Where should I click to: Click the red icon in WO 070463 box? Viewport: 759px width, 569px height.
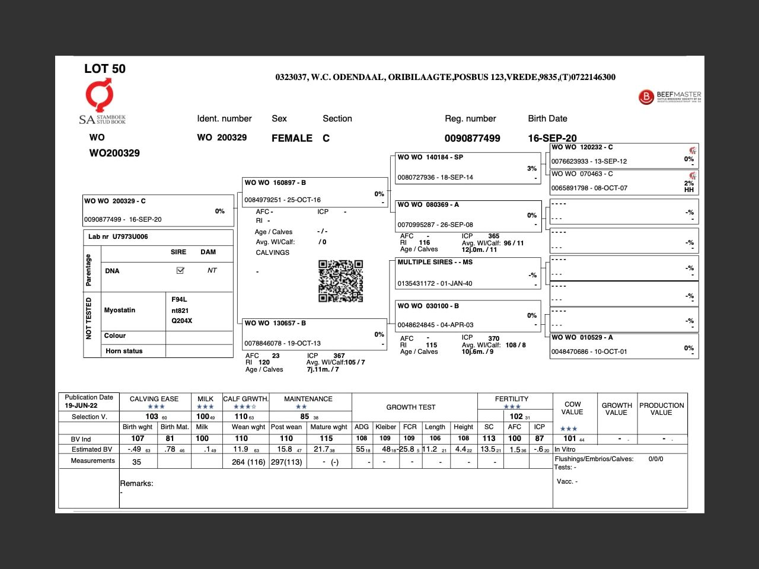click(x=692, y=176)
